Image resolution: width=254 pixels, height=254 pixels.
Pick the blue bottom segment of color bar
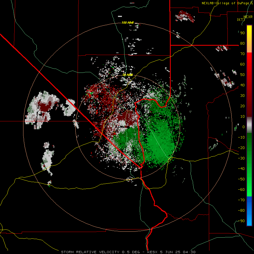pyautogui.click(x=249, y=211)
